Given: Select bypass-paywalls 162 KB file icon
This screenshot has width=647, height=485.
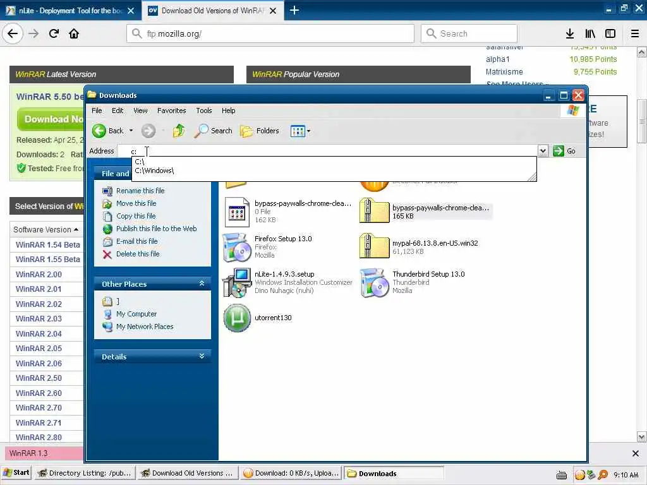Looking at the screenshot, I should pyautogui.click(x=238, y=212).
